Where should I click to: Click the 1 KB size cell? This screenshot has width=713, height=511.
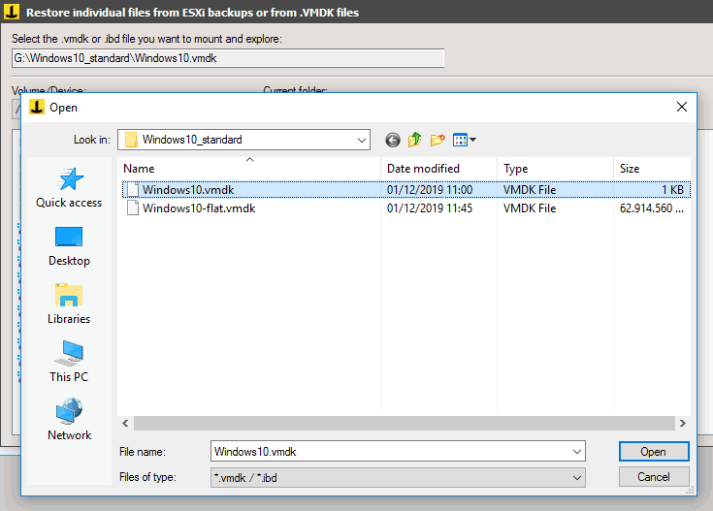click(672, 190)
